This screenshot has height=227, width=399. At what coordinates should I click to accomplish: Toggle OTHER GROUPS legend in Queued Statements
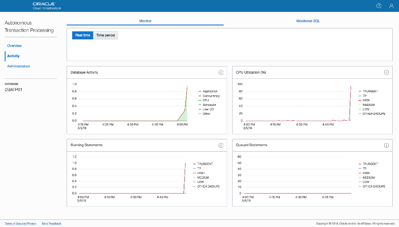(374, 186)
